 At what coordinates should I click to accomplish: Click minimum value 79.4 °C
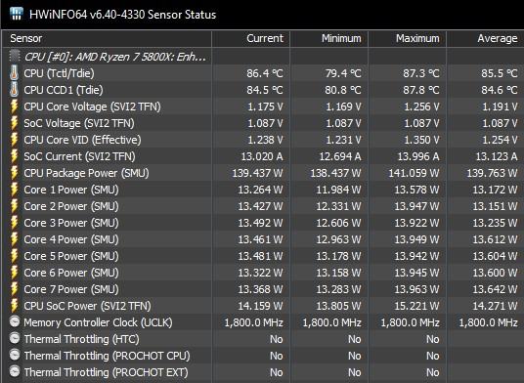click(x=343, y=73)
